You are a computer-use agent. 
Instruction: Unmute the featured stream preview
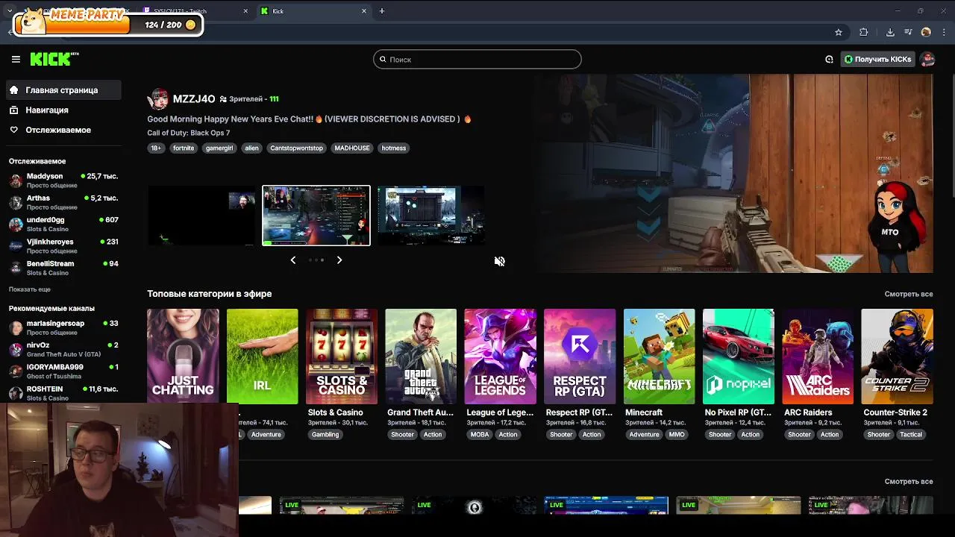[499, 261]
